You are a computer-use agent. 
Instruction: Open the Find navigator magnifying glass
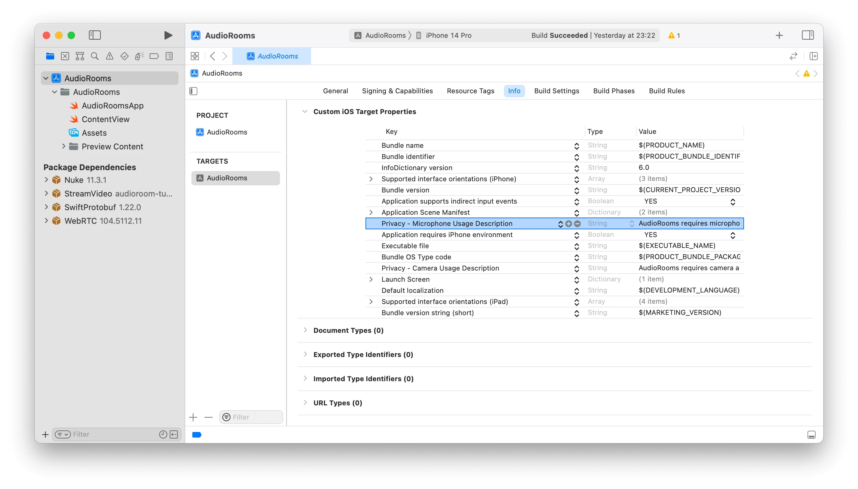(94, 56)
